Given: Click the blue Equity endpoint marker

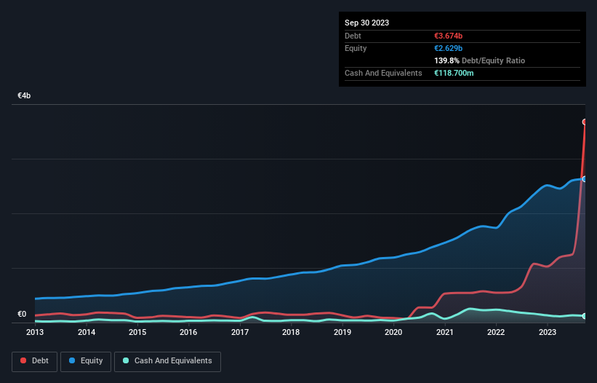Looking at the screenshot, I should (x=585, y=179).
